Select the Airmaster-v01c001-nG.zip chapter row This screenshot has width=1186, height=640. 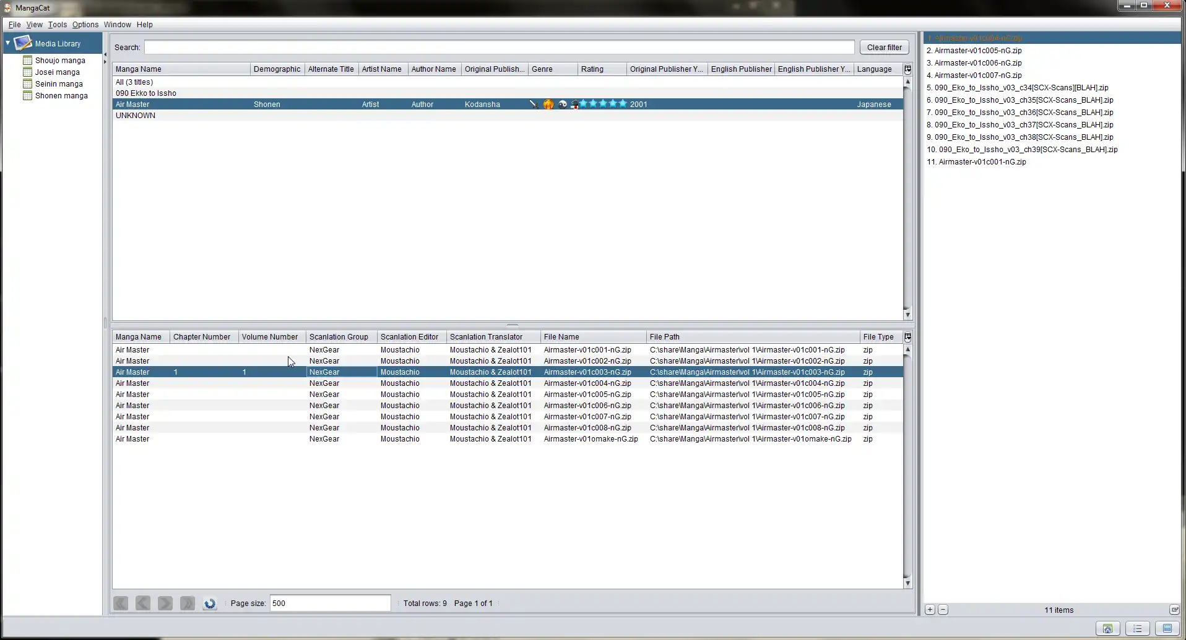pos(508,350)
